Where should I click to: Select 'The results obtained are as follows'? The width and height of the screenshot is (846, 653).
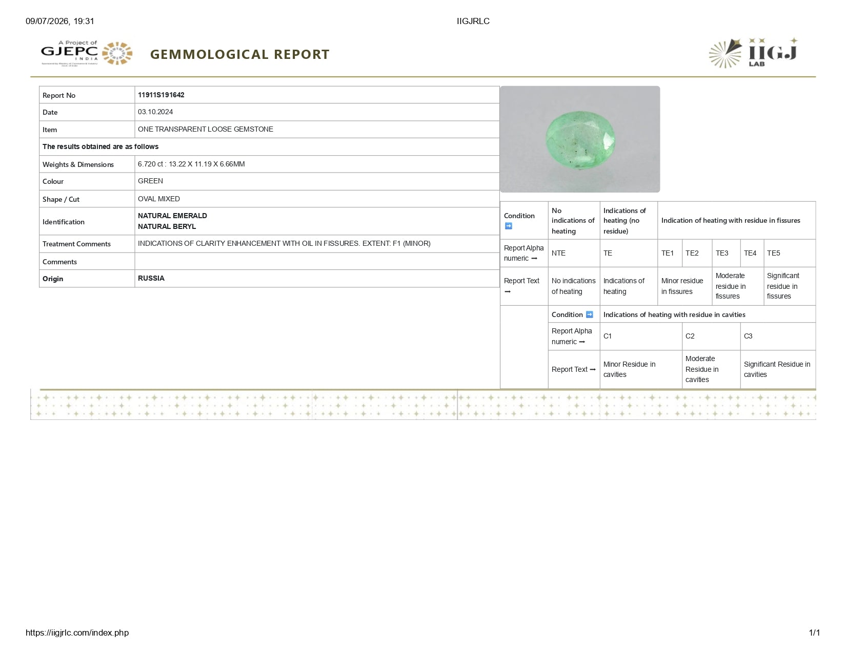tap(100, 146)
